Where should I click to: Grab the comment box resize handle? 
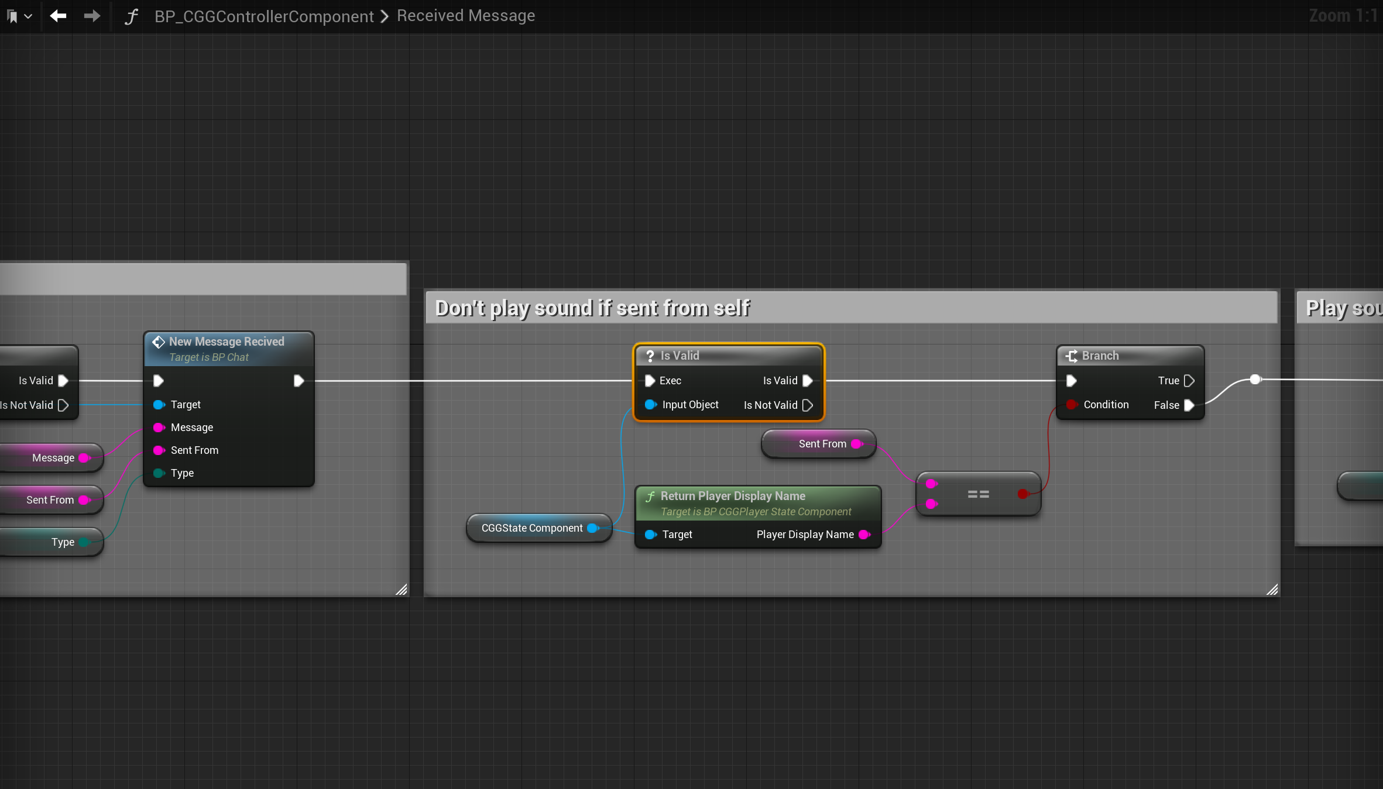[1272, 590]
